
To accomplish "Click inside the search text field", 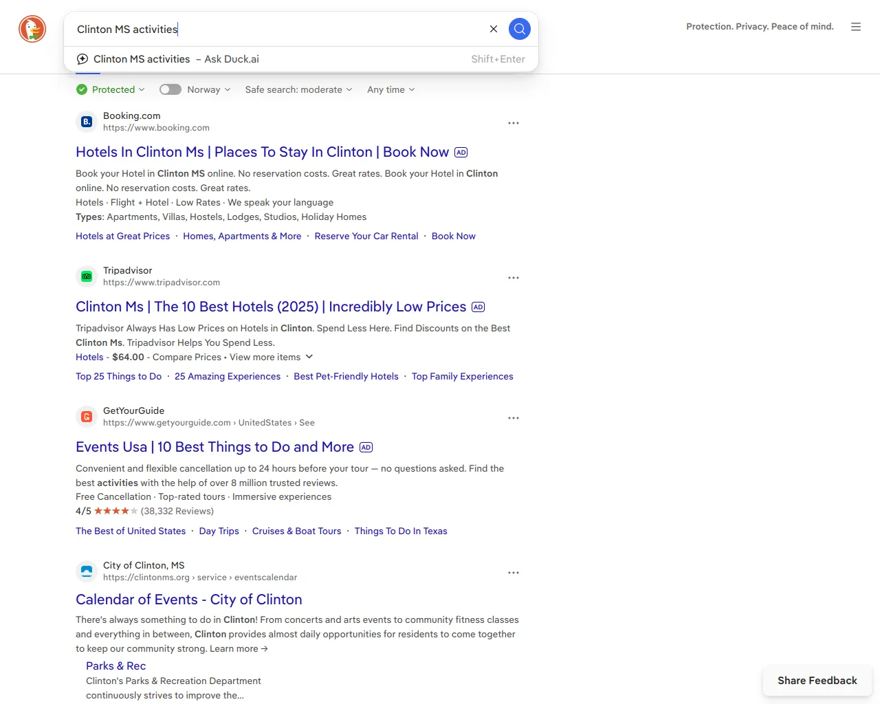I will coord(275,29).
